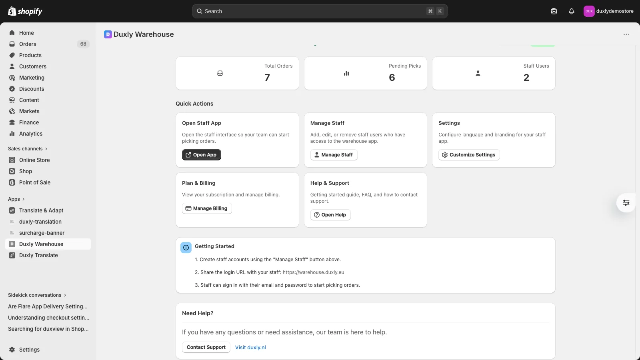Open the duxlydemostore account menu
This screenshot has width=640, height=360.
point(608,11)
